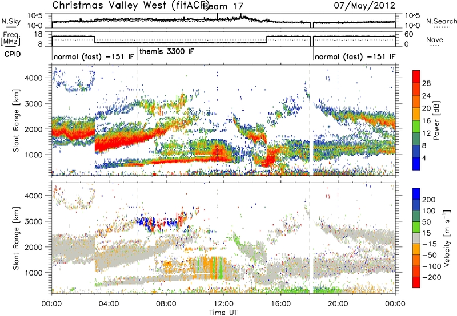Click the '200' Velocity colorbar tick label

tap(429, 200)
